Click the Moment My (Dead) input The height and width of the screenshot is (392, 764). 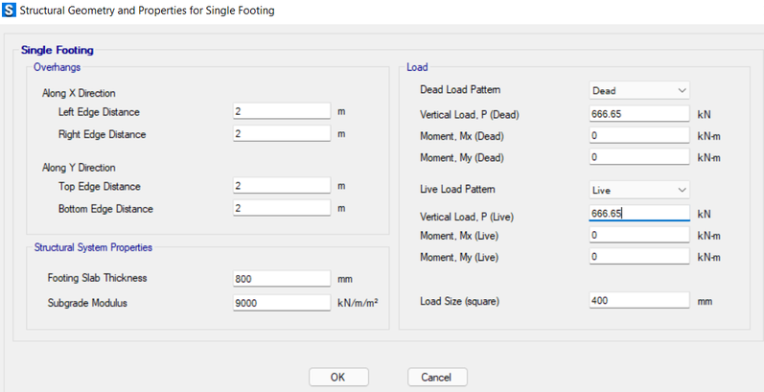pos(638,157)
